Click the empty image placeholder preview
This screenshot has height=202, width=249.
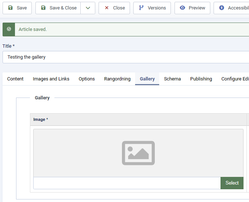pyautogui.click(x=138, y=153)
